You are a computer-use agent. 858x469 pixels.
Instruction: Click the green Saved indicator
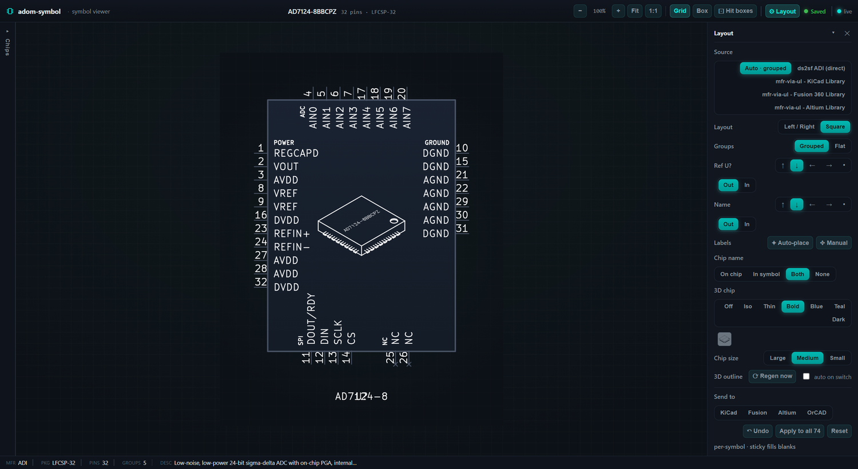[815, 11]
